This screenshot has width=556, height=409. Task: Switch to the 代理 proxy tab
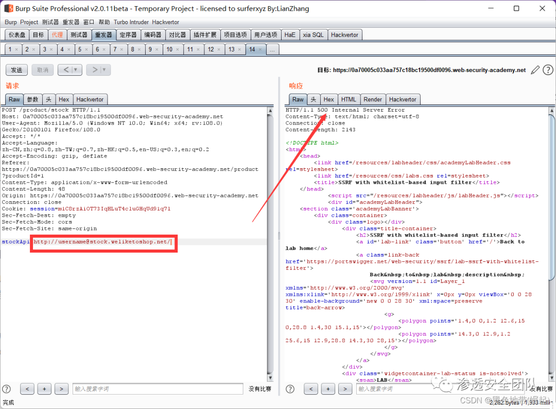(x=57, y=35)
